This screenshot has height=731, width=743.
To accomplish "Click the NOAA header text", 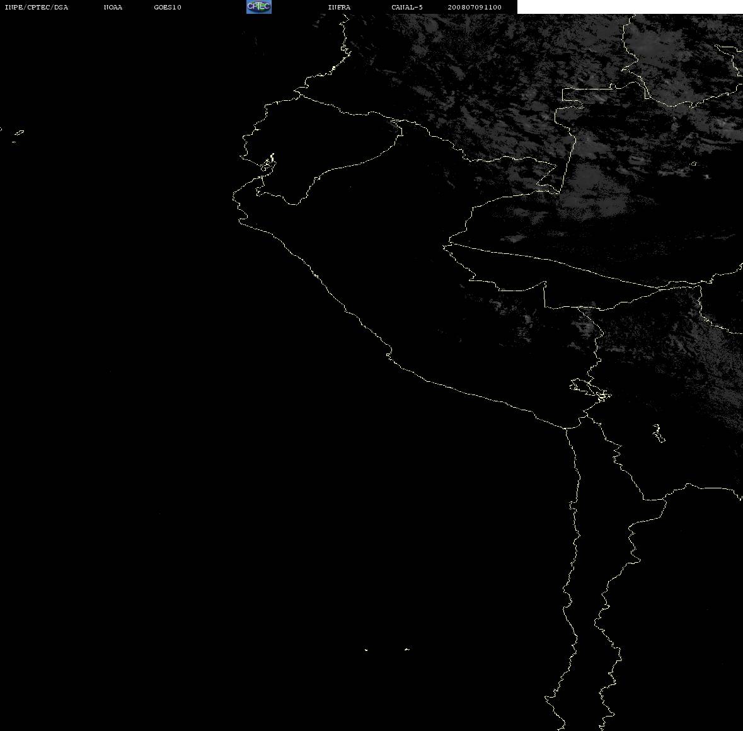I will coord(113,7).
